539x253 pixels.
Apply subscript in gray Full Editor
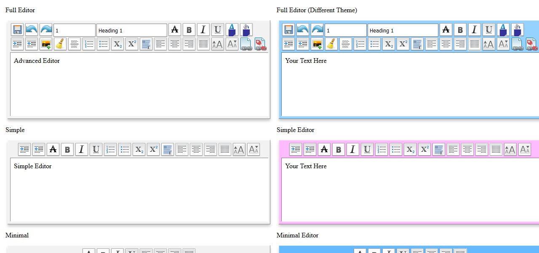117,44
